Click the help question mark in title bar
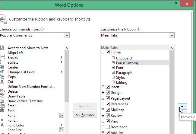Screen dimensions: 196x134 pos(176,4)
